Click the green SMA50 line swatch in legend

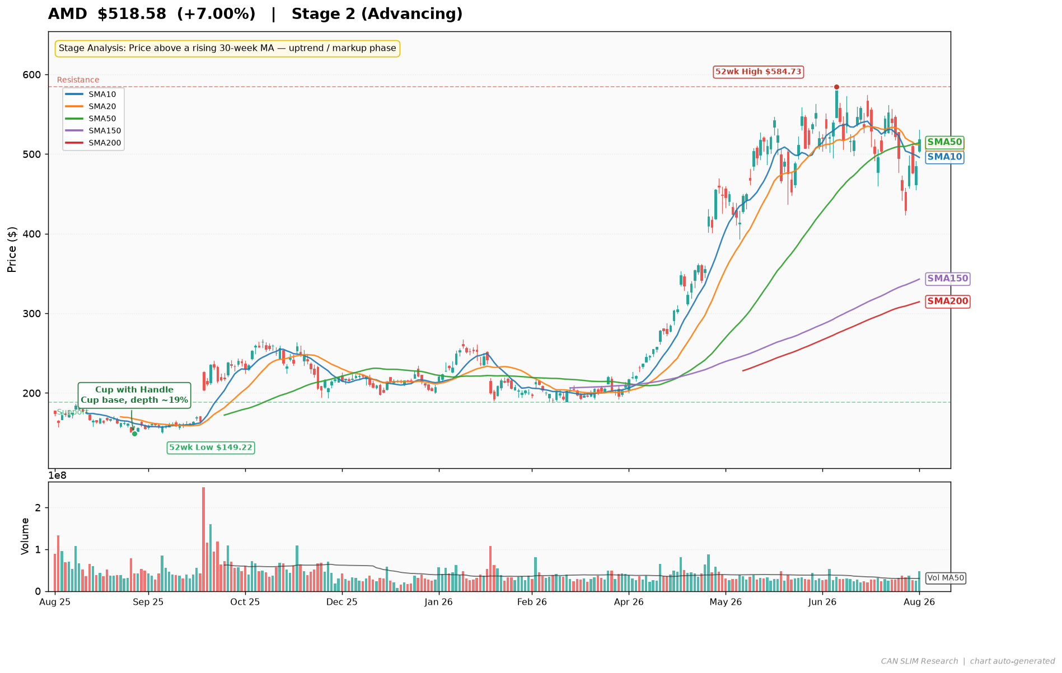coord(74,119)
